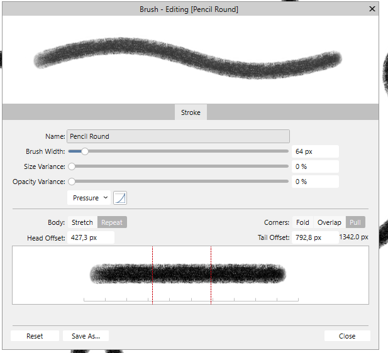The image size is (388, 353).
Task: Click the Brush Width slider handle
Action: (x=85, y=151)
